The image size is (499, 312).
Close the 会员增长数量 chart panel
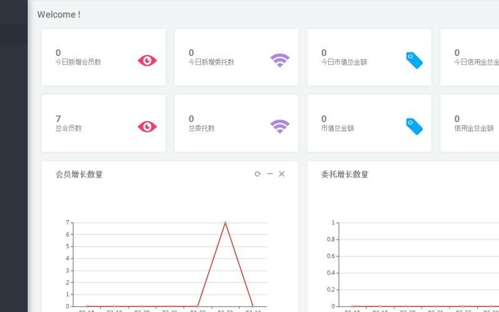(x=282, y=174)
